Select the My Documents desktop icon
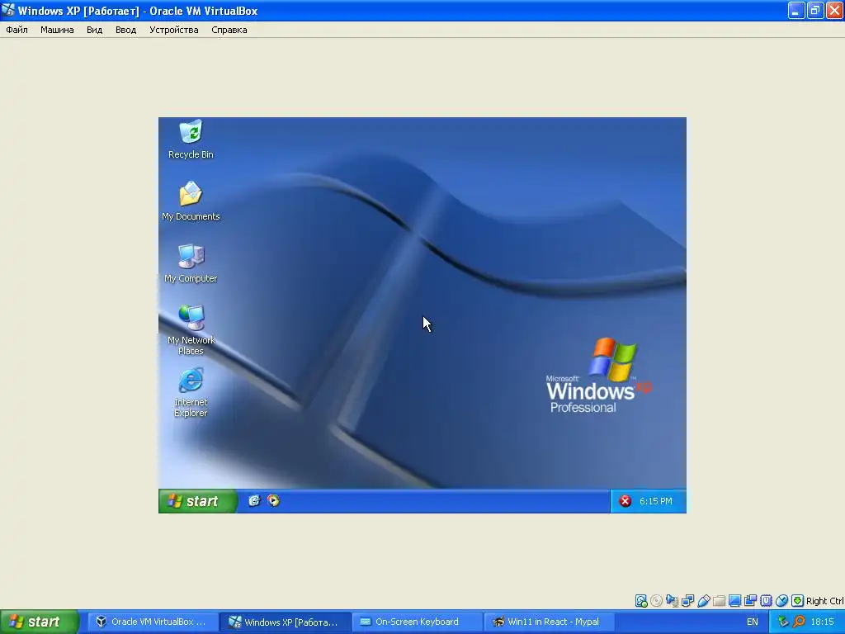 pyautogui.click(x=191, y=201)
